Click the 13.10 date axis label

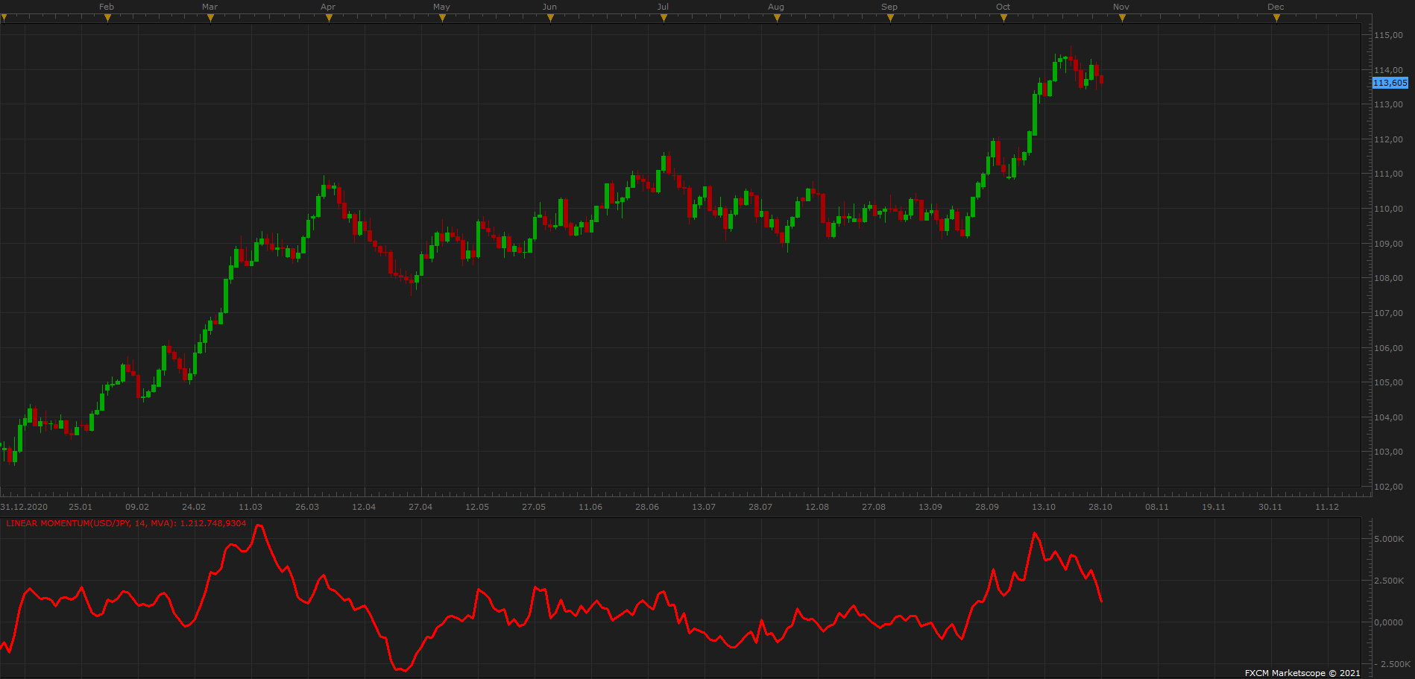(1044, 507)
